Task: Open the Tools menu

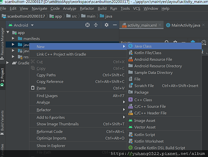Action: click(125, 8)
